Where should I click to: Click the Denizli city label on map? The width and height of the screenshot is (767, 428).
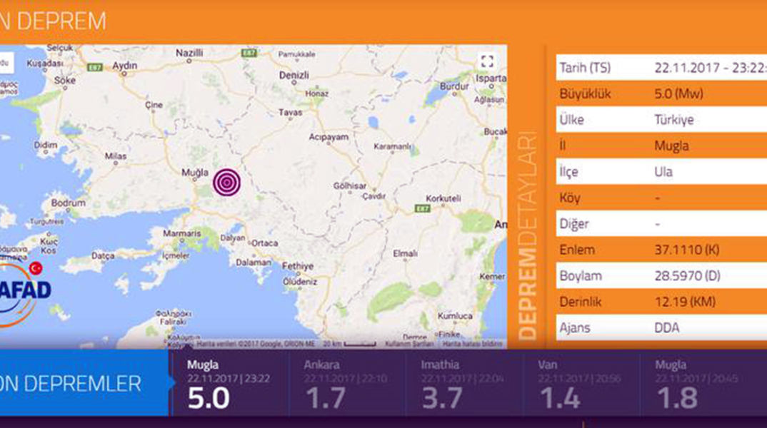pos(294,75)
